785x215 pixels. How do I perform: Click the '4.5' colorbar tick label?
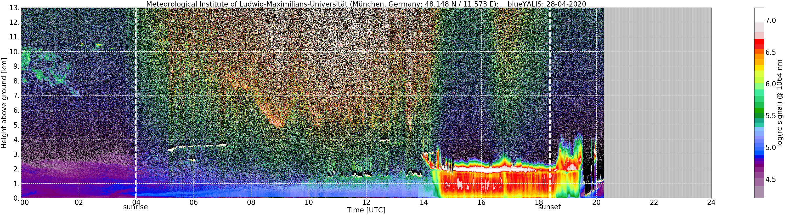771,180
